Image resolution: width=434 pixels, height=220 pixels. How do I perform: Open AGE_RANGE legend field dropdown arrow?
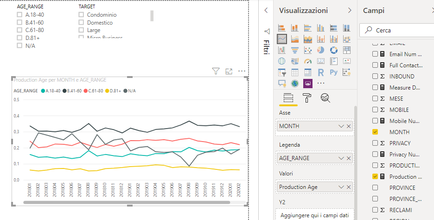point(341,158)
